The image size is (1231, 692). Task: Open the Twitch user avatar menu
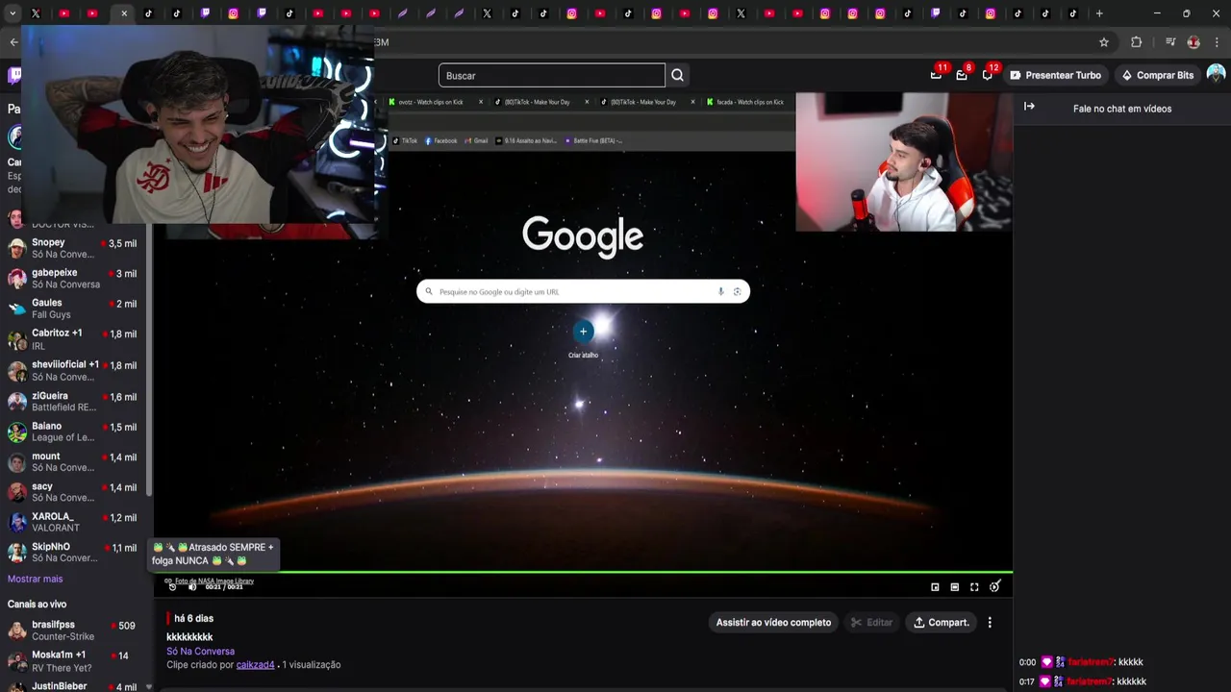tap(1216, 74)
